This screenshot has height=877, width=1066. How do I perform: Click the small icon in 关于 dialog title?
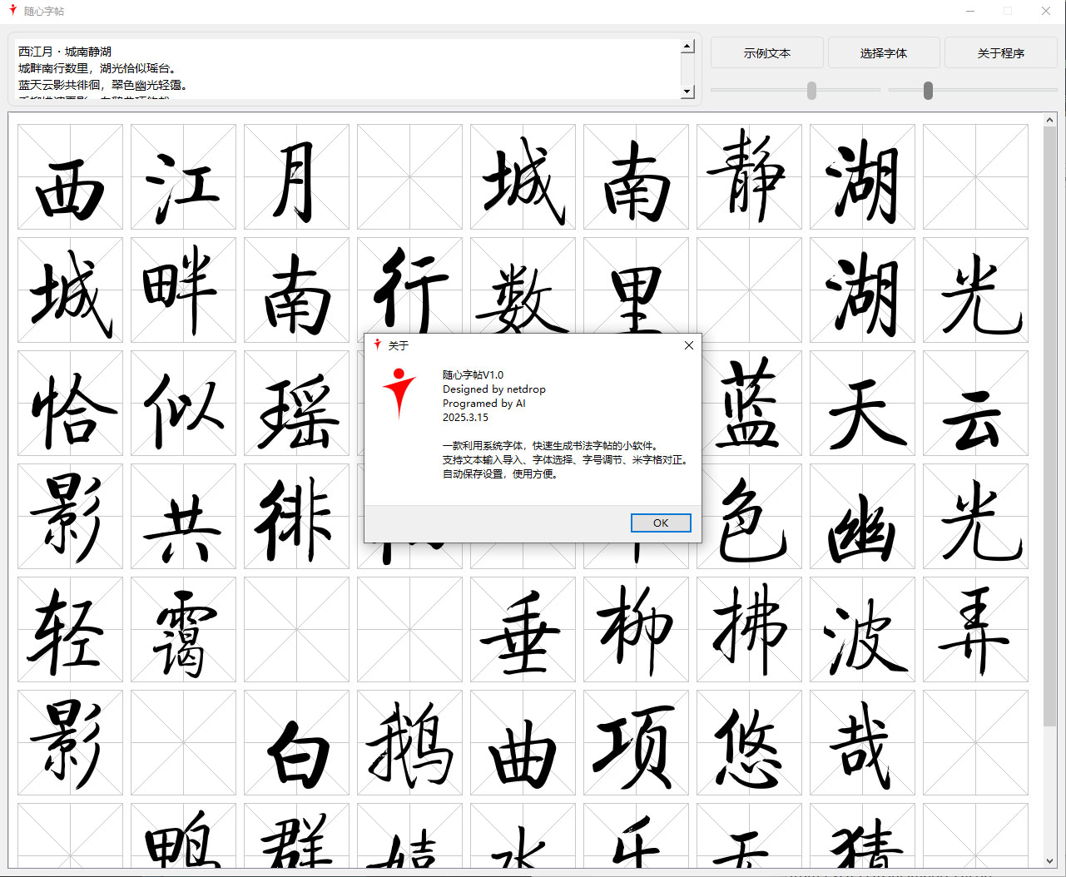coord(378,345)
